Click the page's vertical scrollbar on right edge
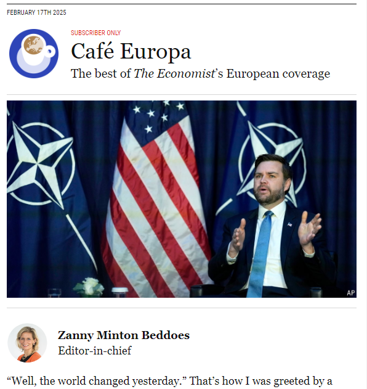367x389 pixels. pos(366,195)
